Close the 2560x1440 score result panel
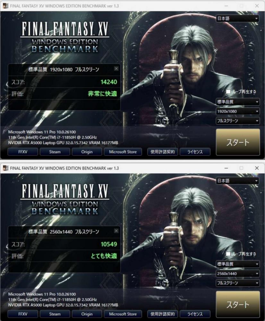This screenshot has height=321, width=265. [x=116, y=231]
